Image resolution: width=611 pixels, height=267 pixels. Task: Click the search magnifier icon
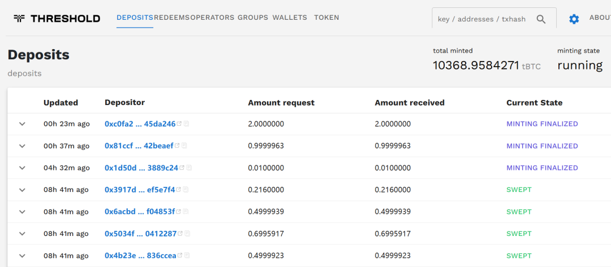(x=541, y=19)
